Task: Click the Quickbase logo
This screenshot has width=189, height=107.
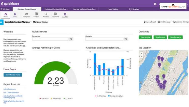Action: (10, 4)
